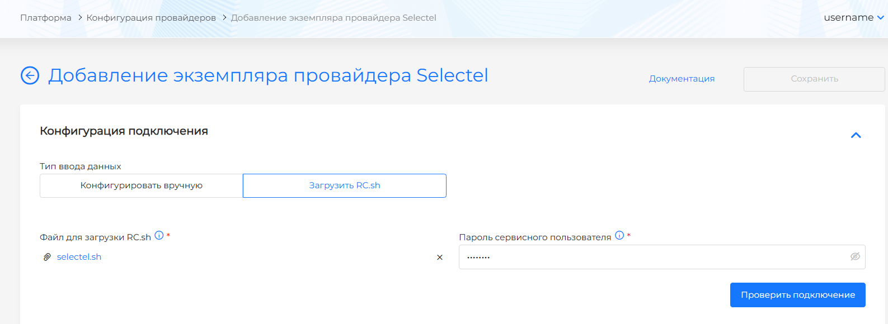This screenshot has width=888, height=324.
Task: Open the "Документация" link
Action: [682, 79]
